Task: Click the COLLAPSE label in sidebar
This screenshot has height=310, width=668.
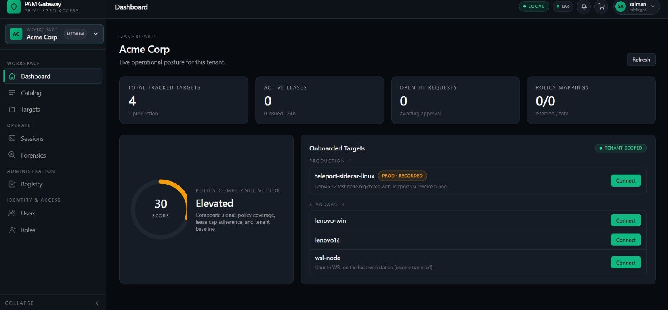Action: (19, 303)
